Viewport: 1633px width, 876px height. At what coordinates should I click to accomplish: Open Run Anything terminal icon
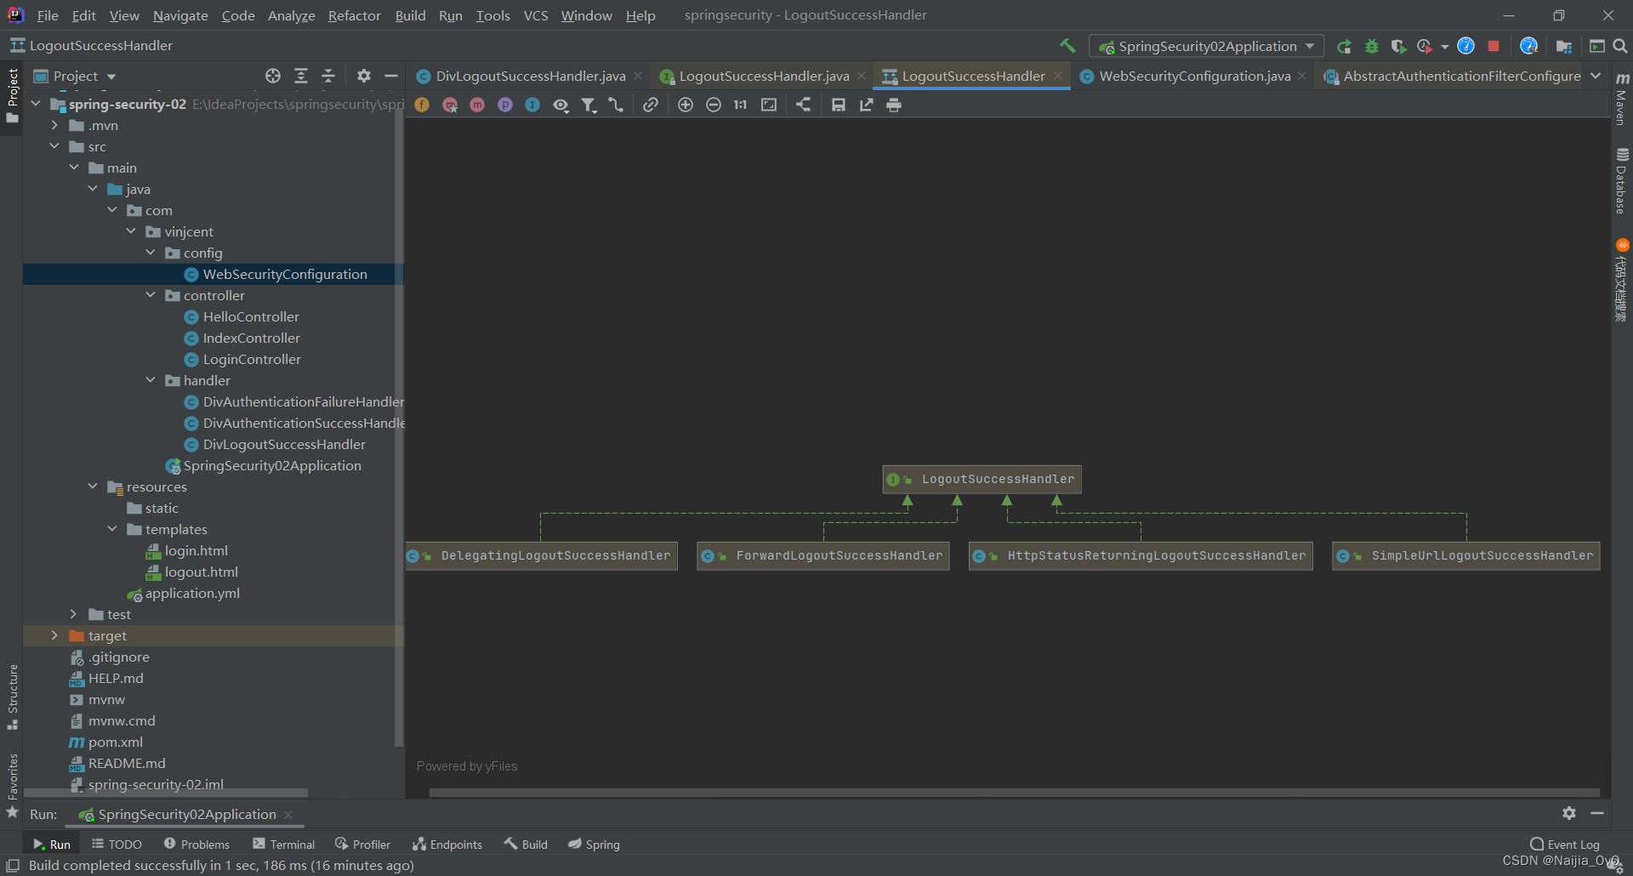(1597, 46)
